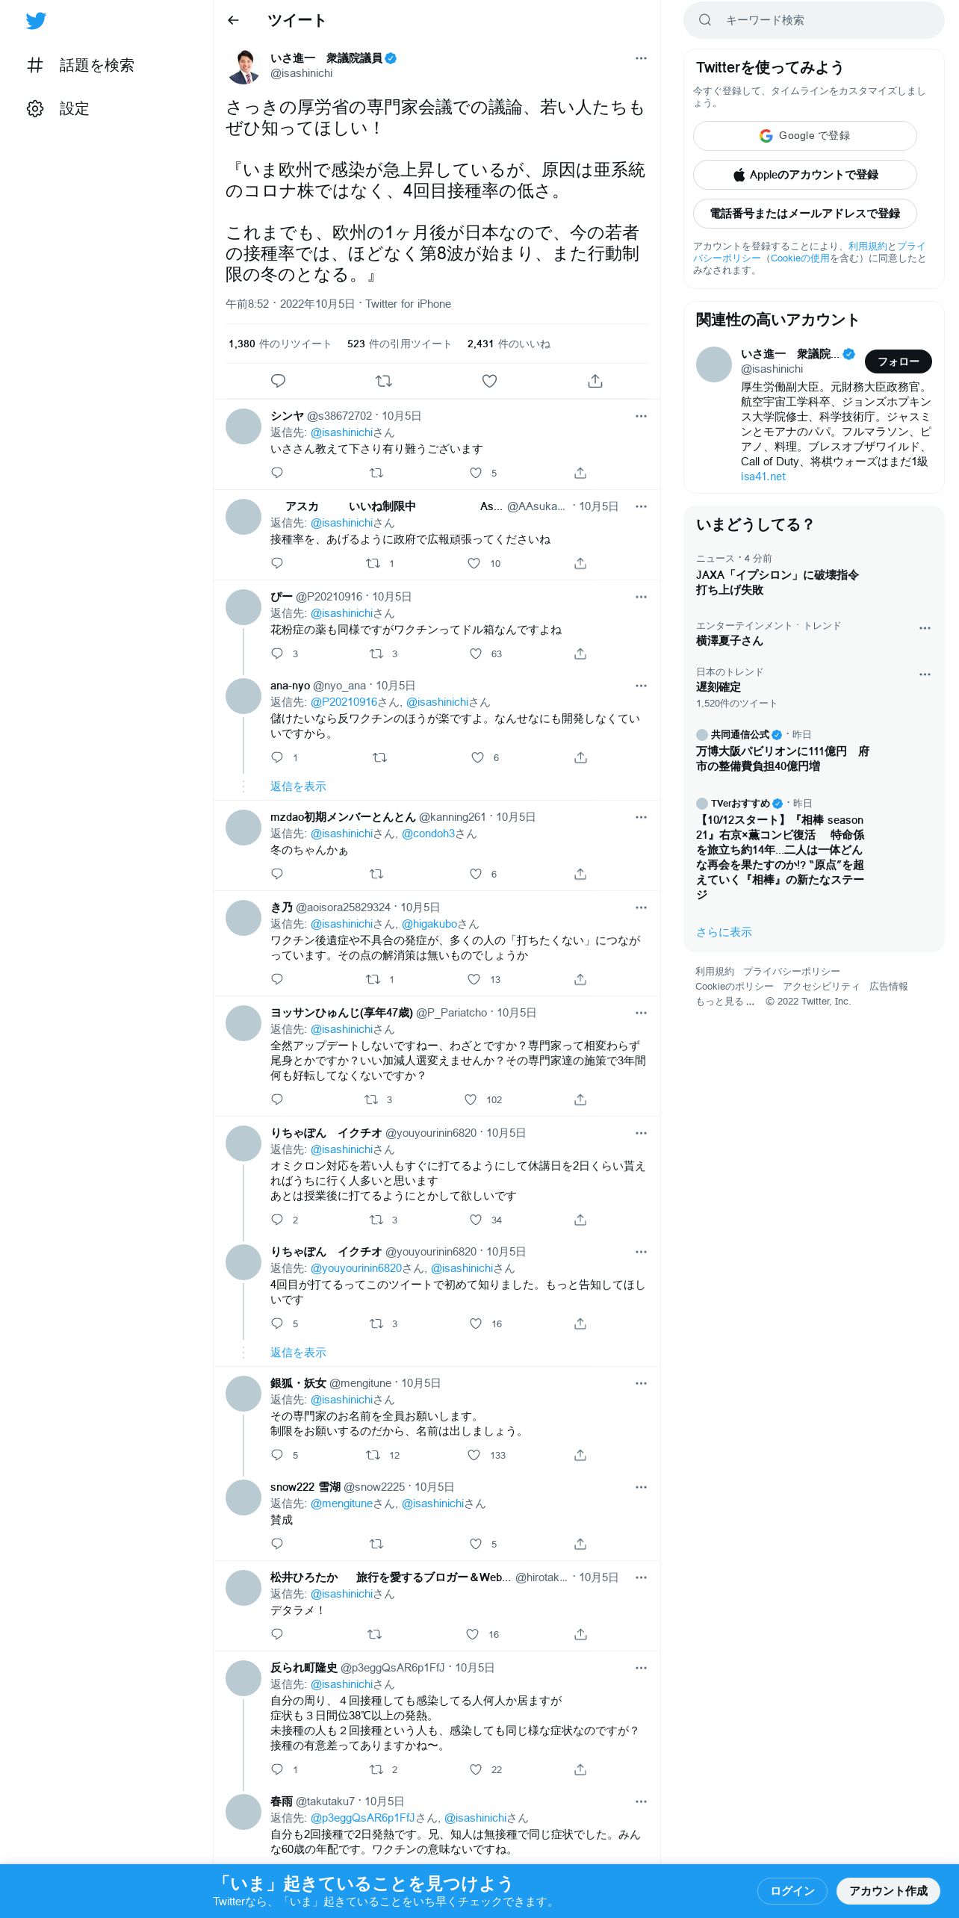Sign up with Google で登録 button
Viewport: 959px width, 1918px height.
[804, 136]
